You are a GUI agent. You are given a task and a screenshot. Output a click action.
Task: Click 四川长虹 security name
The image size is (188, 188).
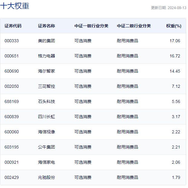pyautogui.click(x=46, y=117)
